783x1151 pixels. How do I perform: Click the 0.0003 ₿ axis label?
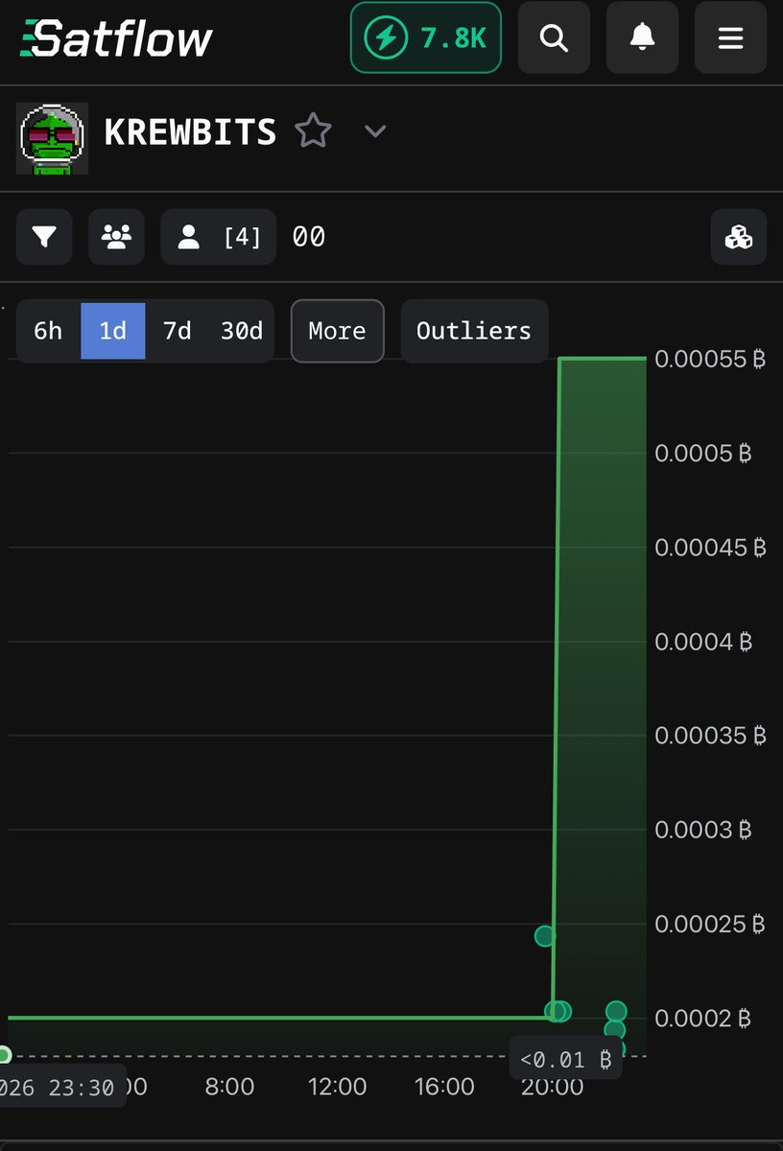click(703, 829)
